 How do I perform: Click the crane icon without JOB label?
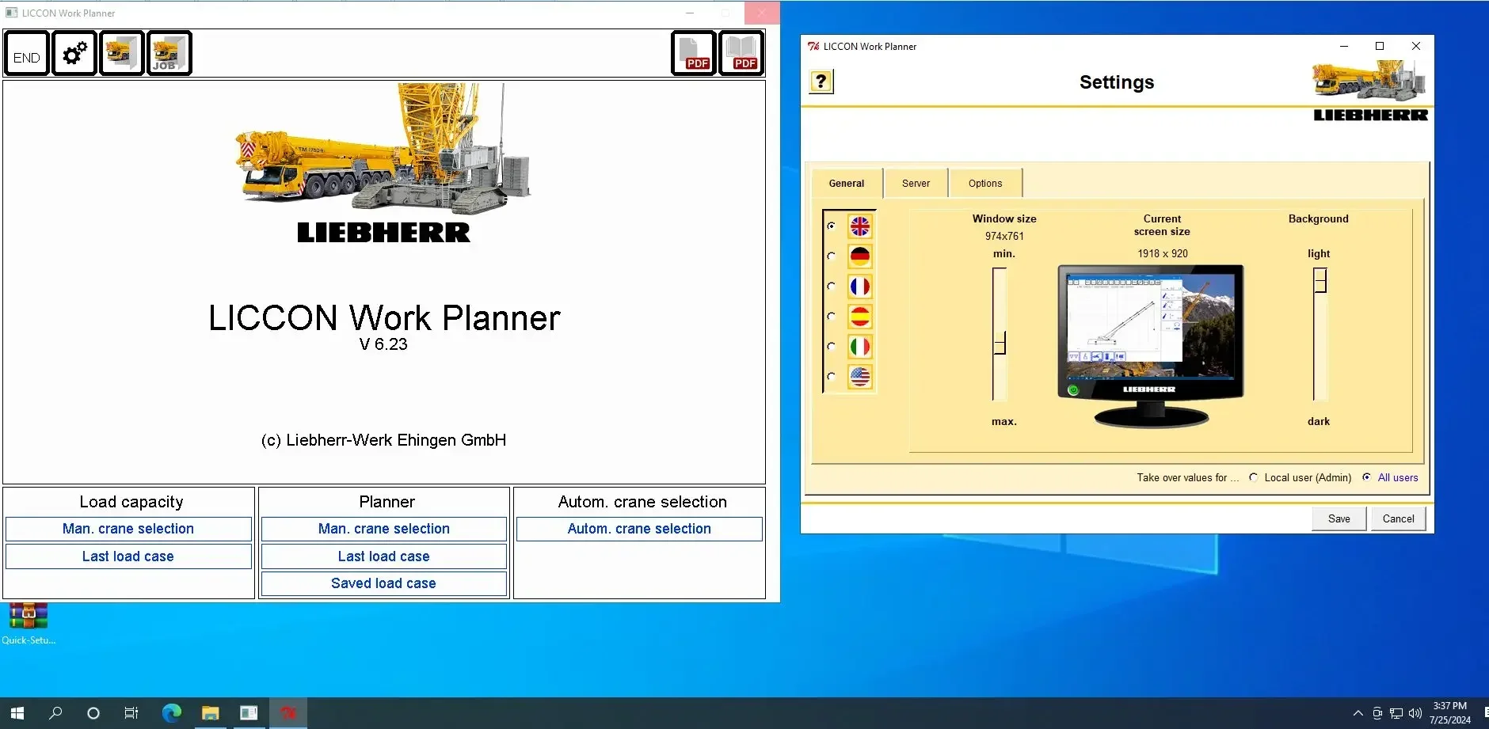point(122,54)
